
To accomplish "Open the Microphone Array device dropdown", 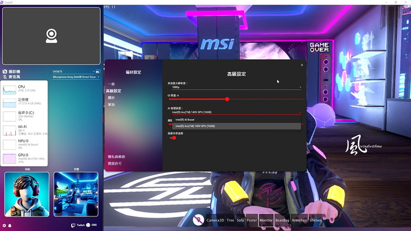I will 76,77.
